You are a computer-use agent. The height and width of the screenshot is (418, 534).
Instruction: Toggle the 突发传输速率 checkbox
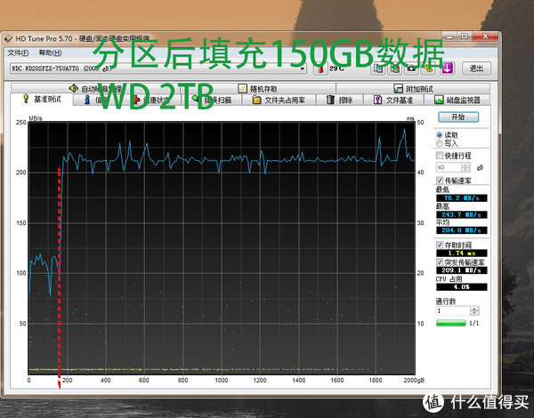pyautogui.click(x=440, y=261)
